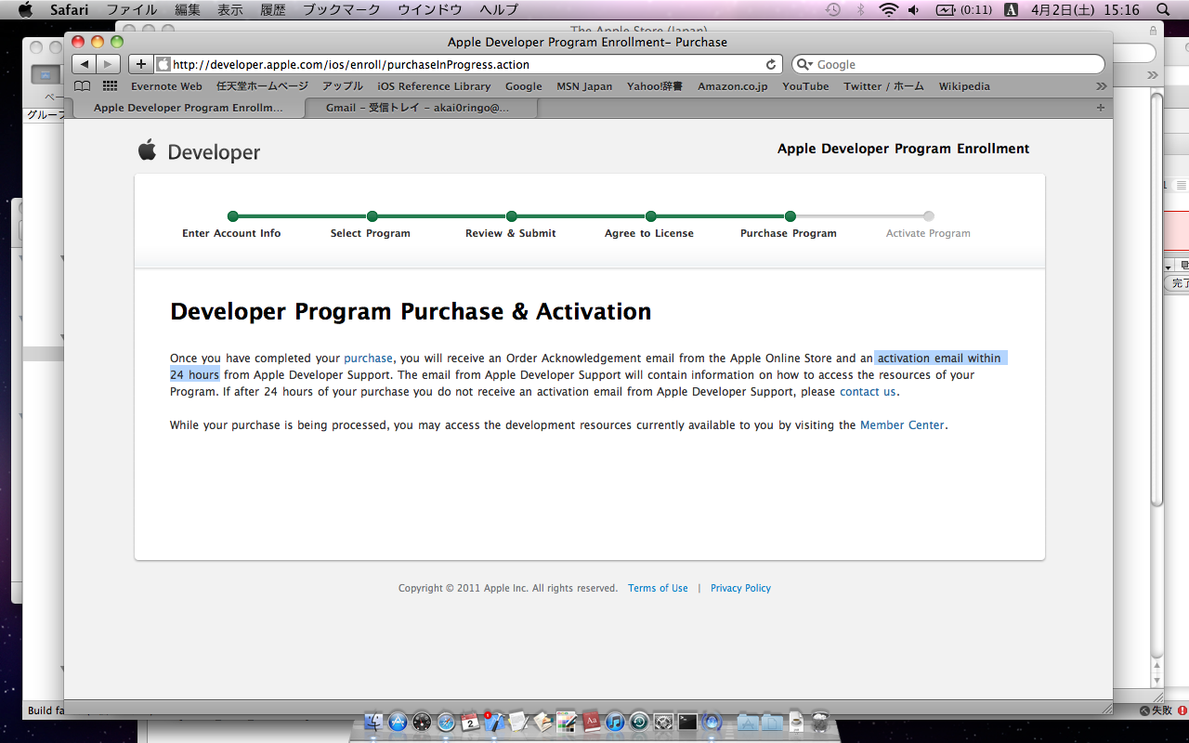
Task: Click the Safari compass in the Dock
Action: pos(447,722)
